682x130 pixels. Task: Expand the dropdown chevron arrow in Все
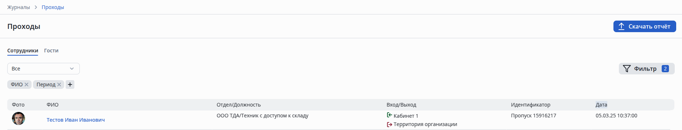(72, 69)
